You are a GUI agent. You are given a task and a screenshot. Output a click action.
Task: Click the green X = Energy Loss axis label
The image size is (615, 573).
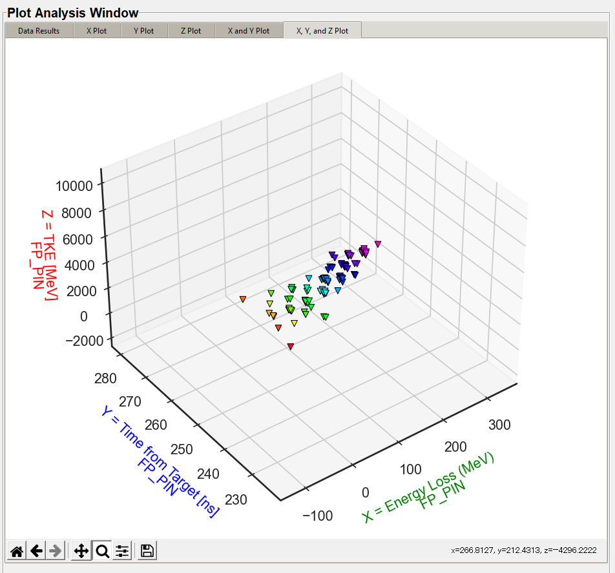click(429, 488)
